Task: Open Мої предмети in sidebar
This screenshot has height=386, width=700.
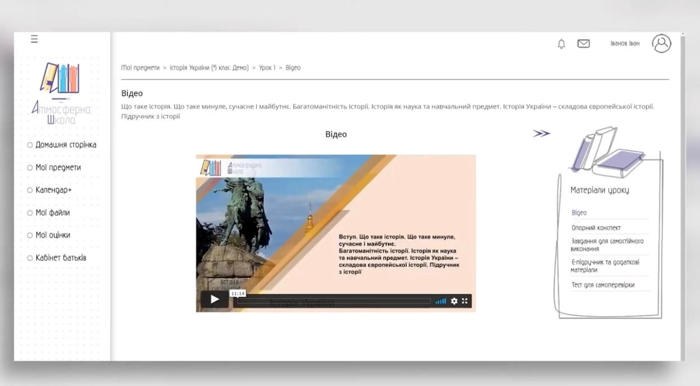Action: coord(58,167)
